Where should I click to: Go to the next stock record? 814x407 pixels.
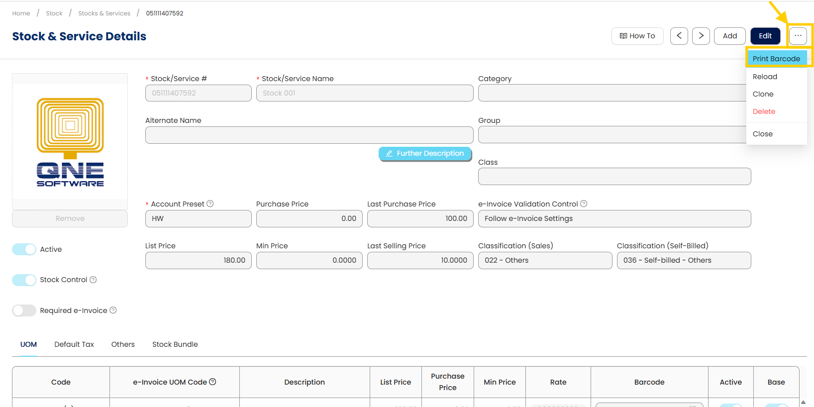[701, 36]
